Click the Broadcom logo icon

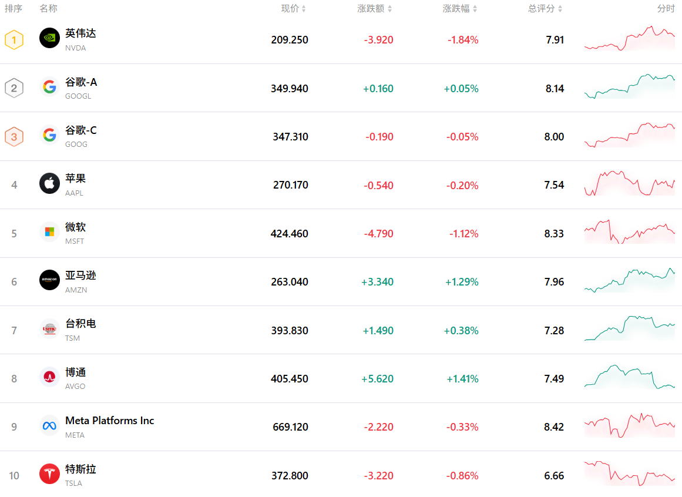pos(49,377)
